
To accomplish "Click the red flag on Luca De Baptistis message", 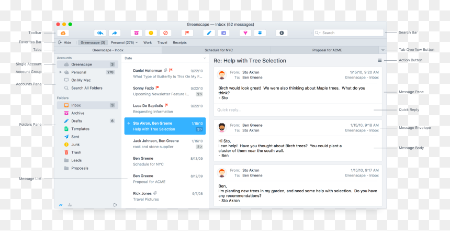I will (166, 105).
